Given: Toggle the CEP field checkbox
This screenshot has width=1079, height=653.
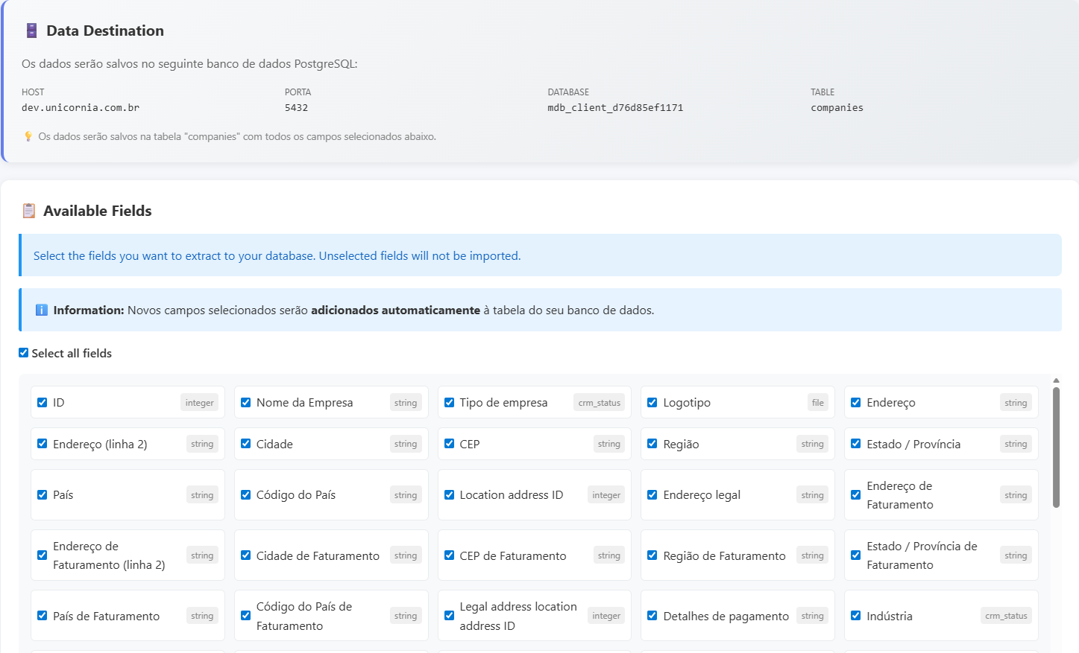Looking at the screenshot, I should point(450,444).
